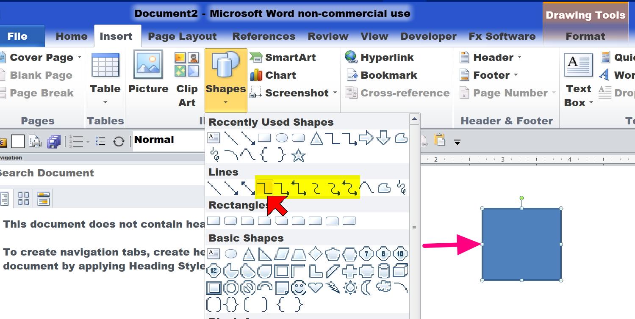This screenshot has width=635, height=319.
Task: Choose the donut shape in Basic Shapes
Action: pos(231,288)
